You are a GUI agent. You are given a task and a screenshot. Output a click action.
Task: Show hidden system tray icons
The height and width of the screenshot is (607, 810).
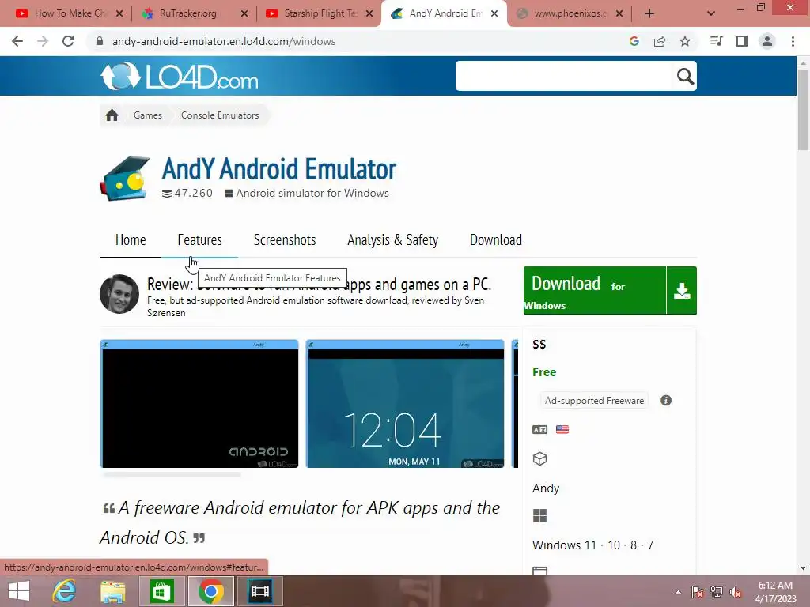678,592
